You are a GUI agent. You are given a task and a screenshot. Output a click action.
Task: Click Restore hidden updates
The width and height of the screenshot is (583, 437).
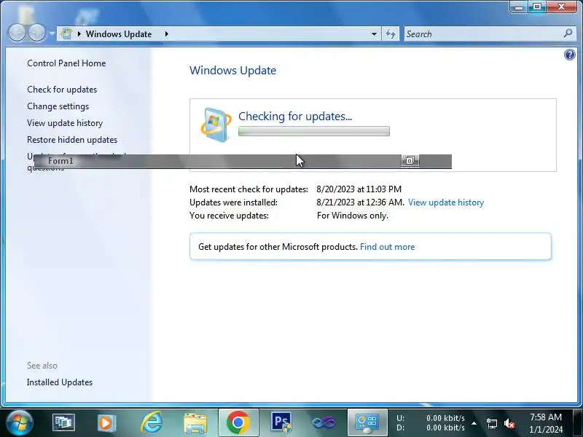click(72, 140)
